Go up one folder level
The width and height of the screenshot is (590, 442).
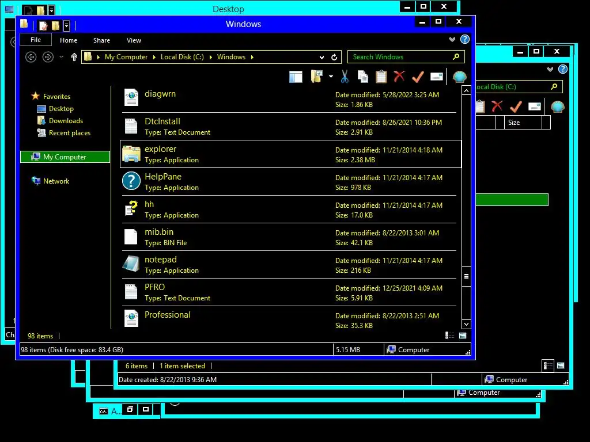click(74, 57)
